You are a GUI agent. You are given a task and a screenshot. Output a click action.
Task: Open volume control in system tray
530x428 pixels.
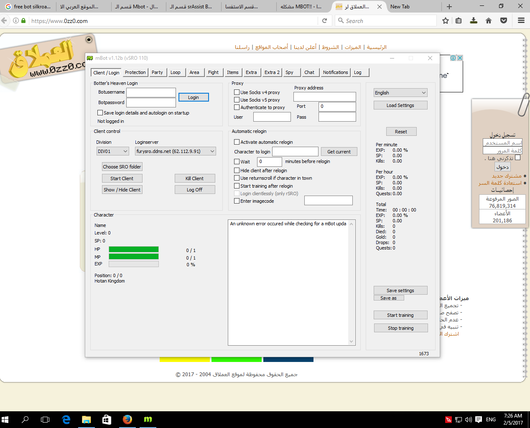coord(469,420)
